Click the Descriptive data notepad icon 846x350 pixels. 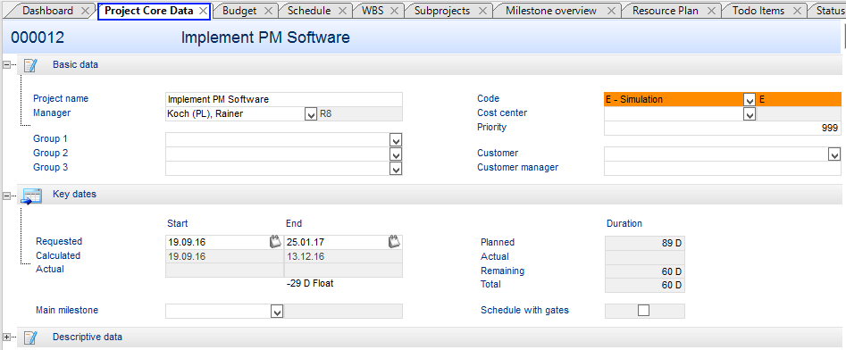click(30, 337)
